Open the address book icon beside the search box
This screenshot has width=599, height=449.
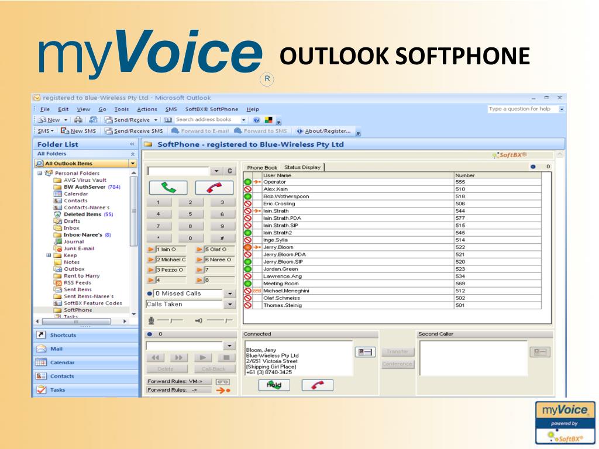(168, 120)
